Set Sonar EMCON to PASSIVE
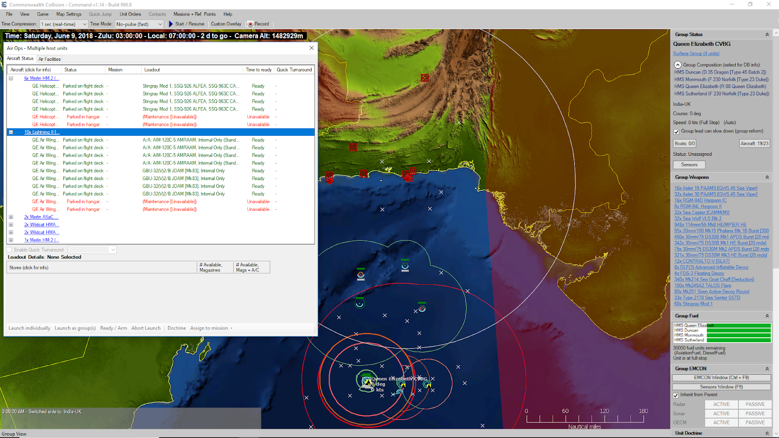The width and height of the screenshot is (779, 438). pyautogui.click(x=755, y=414)
